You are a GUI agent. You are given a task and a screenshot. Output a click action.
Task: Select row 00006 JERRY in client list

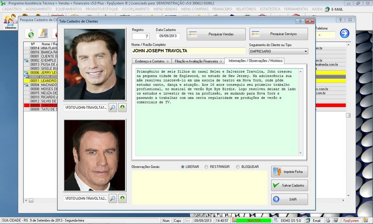(41, 73)
